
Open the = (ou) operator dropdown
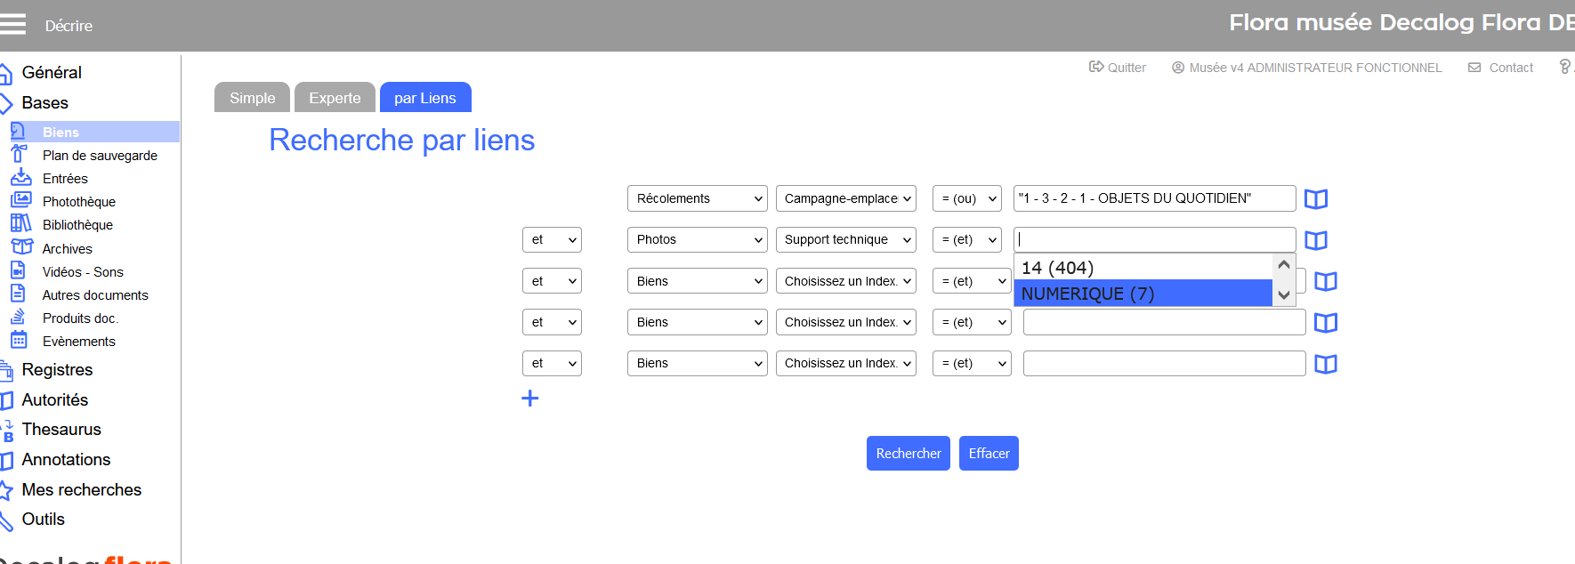click(966, 198)
